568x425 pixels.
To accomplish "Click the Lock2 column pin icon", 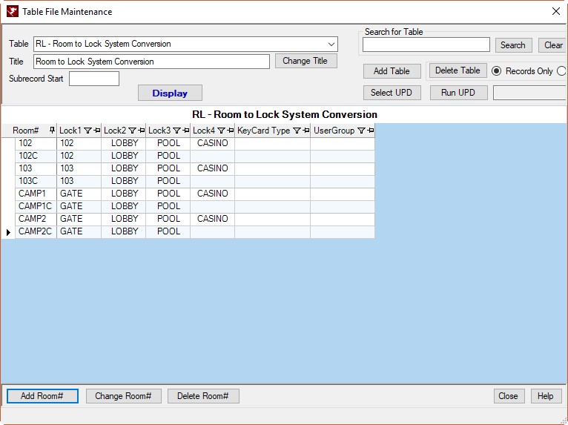I will click(142, 131).
